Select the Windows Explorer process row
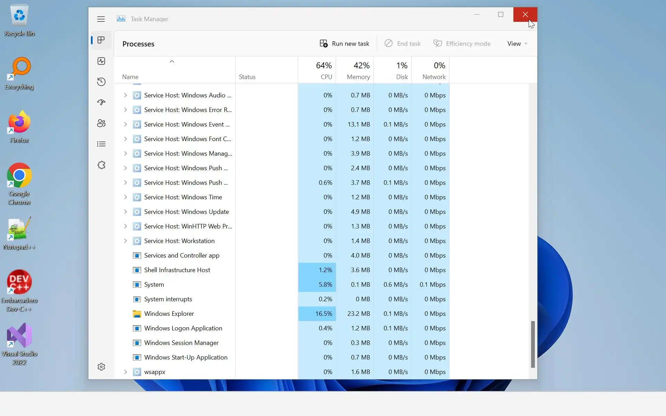Screen dimensions: 666x416 [x=169, y=314]
